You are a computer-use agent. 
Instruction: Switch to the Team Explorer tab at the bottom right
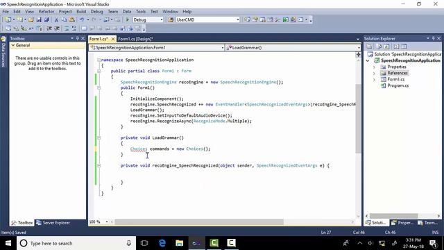[427, 223]
